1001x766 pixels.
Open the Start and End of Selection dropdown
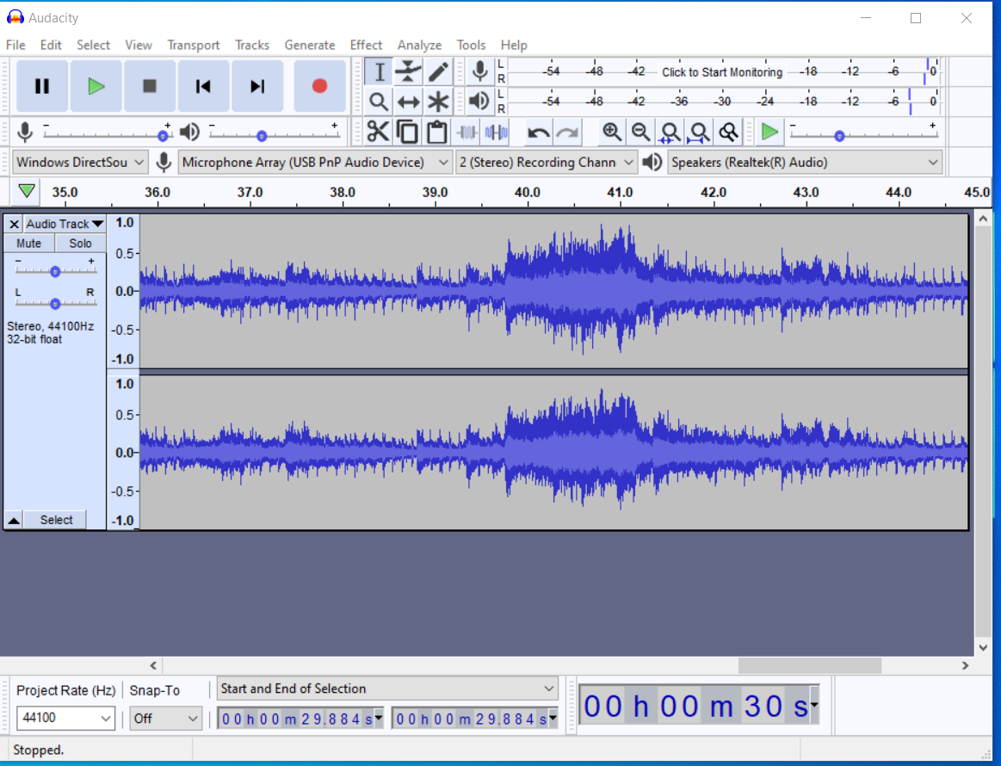pos(387,689)
